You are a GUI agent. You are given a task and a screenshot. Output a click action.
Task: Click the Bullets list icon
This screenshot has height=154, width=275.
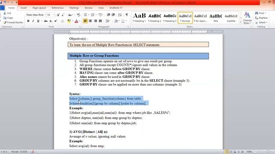coord(86,15)
